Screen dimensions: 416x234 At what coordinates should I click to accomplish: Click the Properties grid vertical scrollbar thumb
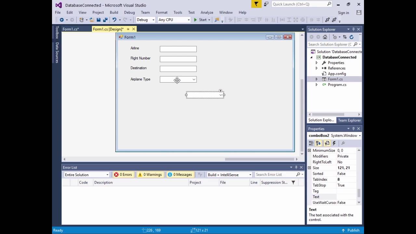point(359,193)
